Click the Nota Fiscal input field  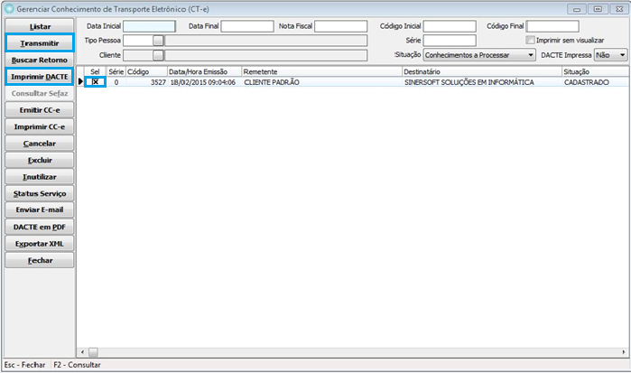[340, 26]
